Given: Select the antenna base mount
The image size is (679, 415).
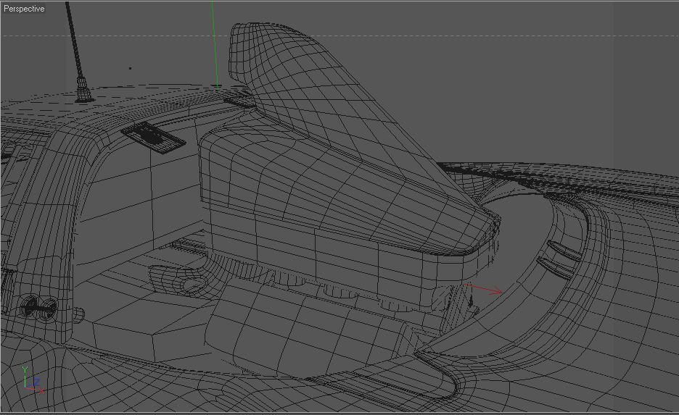Looking at the screenshot, I should (x=84, y=91).
